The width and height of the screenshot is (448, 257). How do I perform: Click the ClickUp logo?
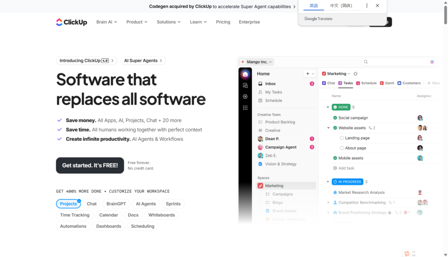71,22
